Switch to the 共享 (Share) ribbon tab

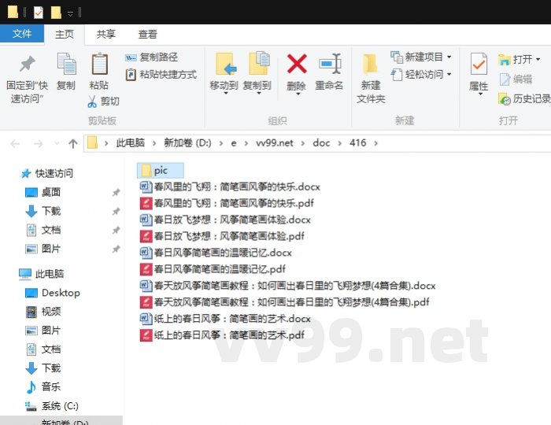tap(105, 34)
